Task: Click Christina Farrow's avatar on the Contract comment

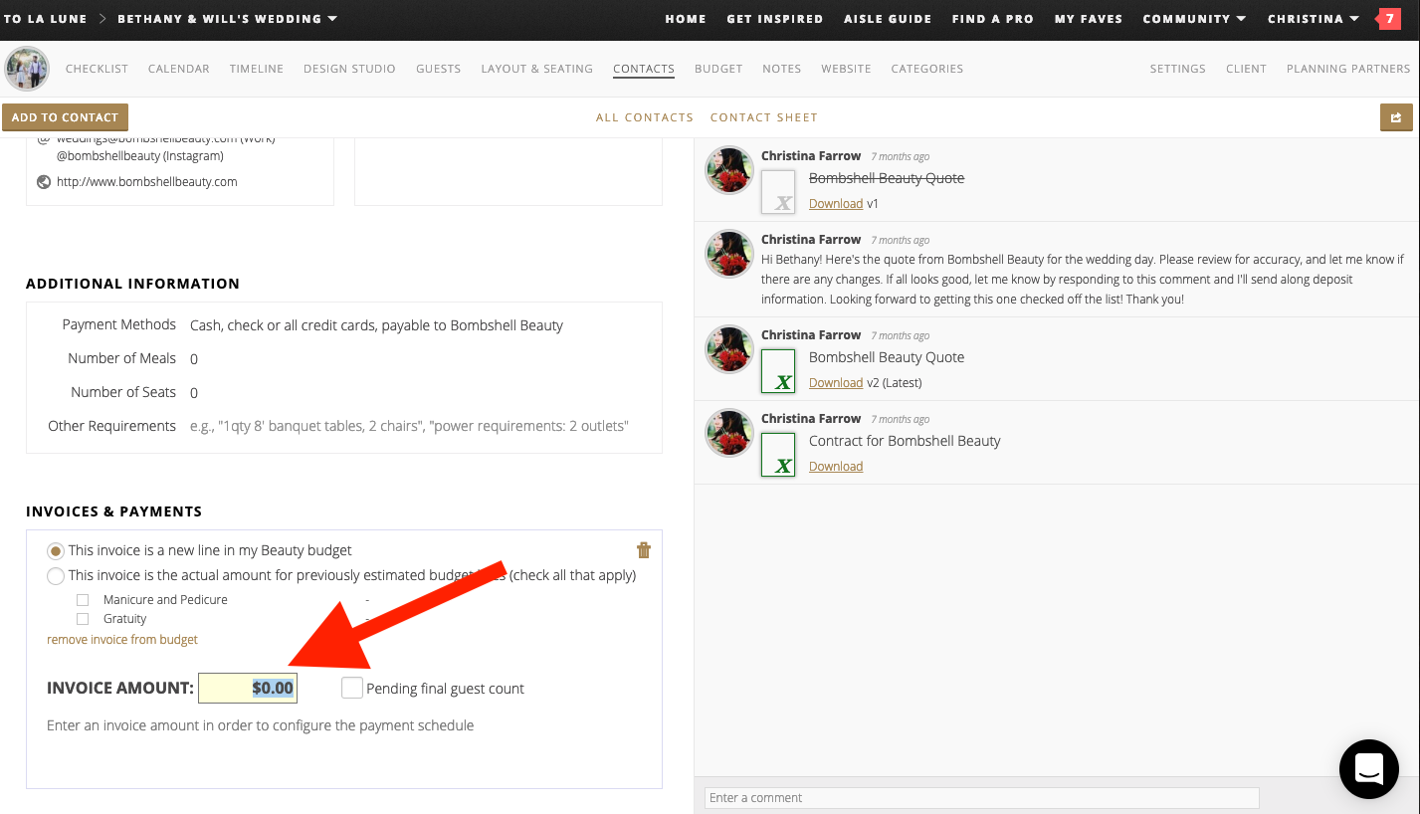Action: (729, 433)
